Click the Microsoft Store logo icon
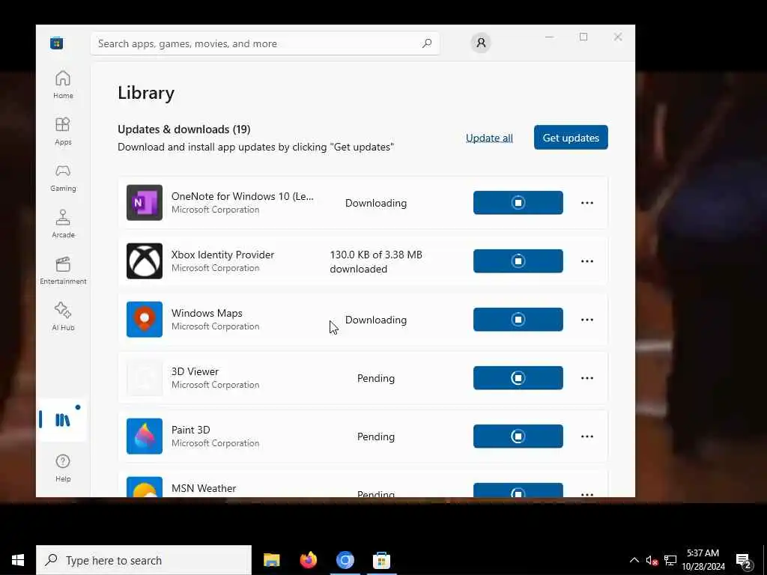This screenshot has height=575, width=767. pyautogui.click(x=57, y=43)
